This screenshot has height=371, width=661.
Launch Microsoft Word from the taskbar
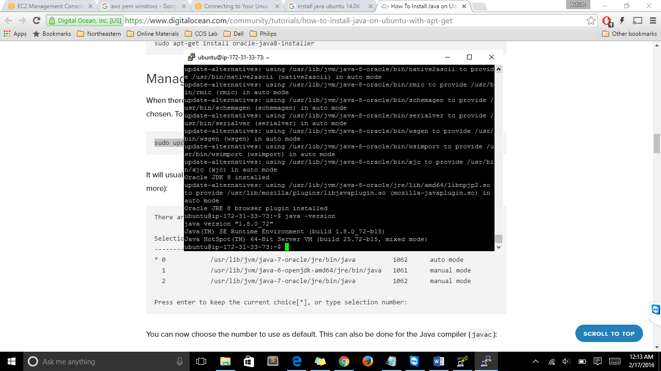(439, 361)
